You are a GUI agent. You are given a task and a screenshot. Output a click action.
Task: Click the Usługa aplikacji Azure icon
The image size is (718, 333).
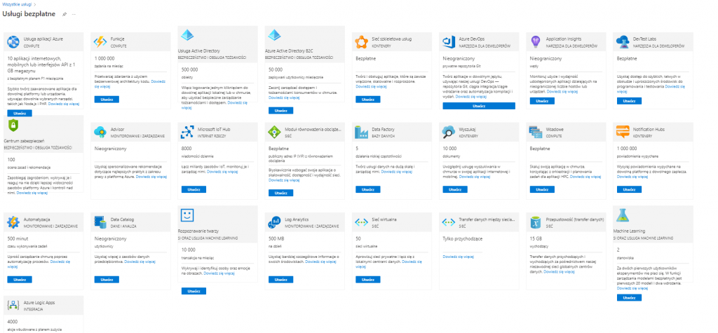[x=13, y=42]
